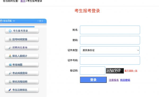Open the 考试成绩查询 sidebar item
The height and width of the screenshot is (97, 159).
(22, 73)
